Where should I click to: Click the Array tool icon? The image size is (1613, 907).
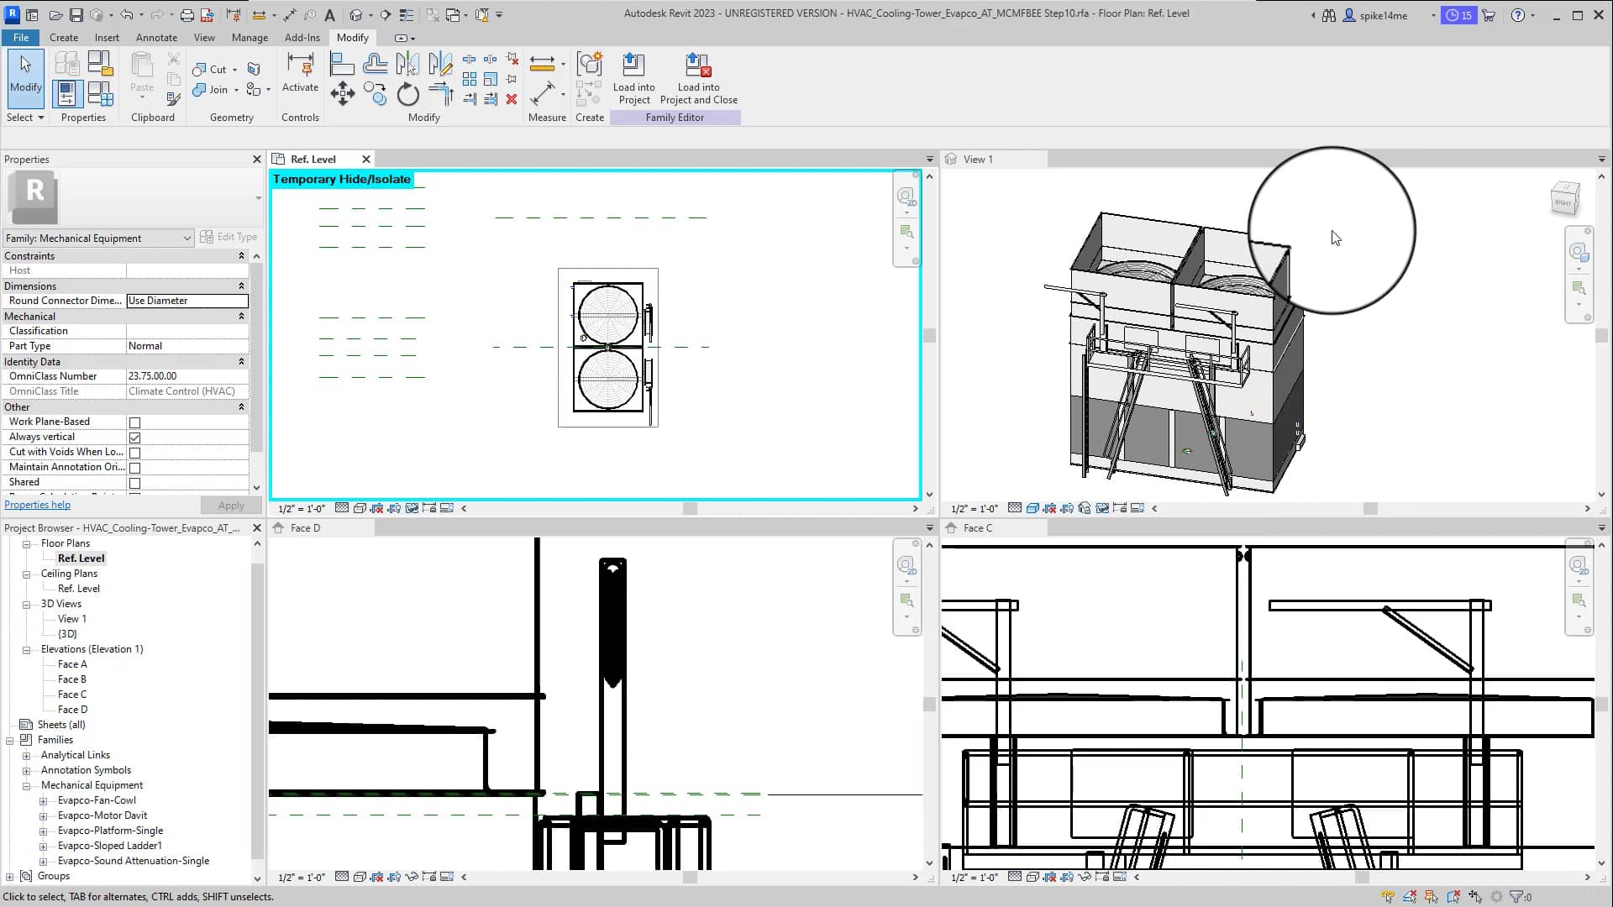tap(470, 79)
